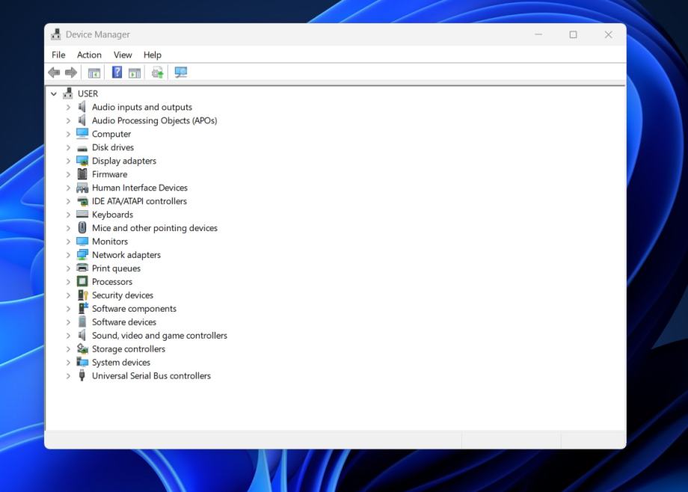
Task: Expand the Display adapters category
Action: [x=68, y=161]
